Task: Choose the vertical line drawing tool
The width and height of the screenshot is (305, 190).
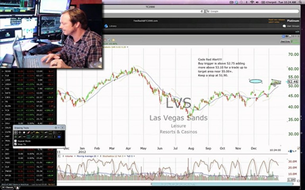Action: [x=55, y=137]
